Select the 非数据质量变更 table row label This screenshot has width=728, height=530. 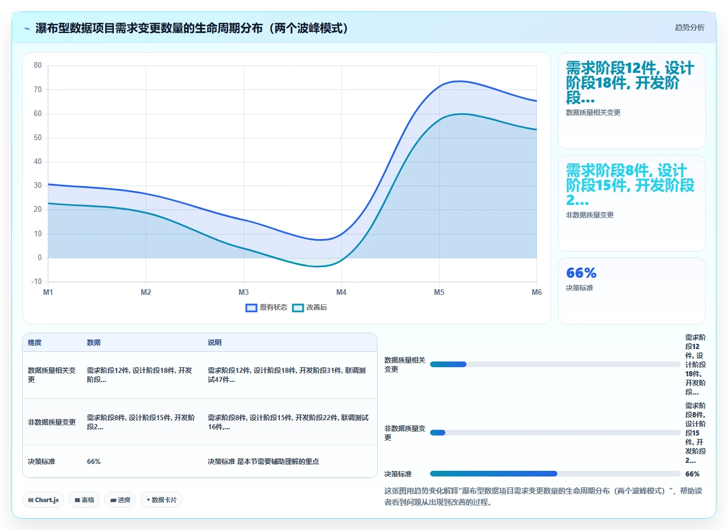click(x=52, y=422)
